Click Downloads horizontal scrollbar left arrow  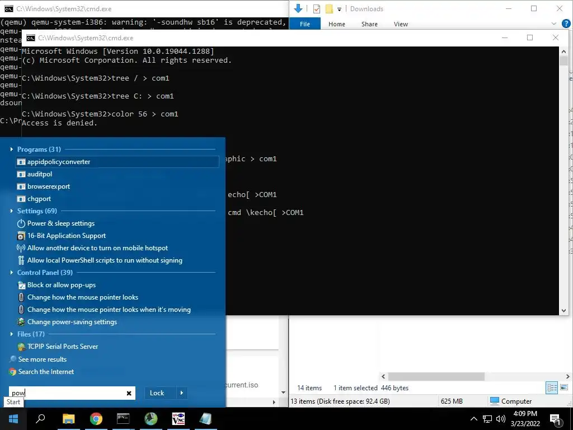coord(383,376)
